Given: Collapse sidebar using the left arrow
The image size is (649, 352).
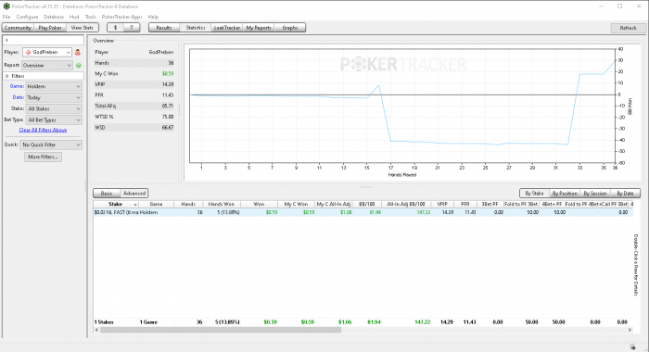Looking at the screenshot, I should point(6,40).
